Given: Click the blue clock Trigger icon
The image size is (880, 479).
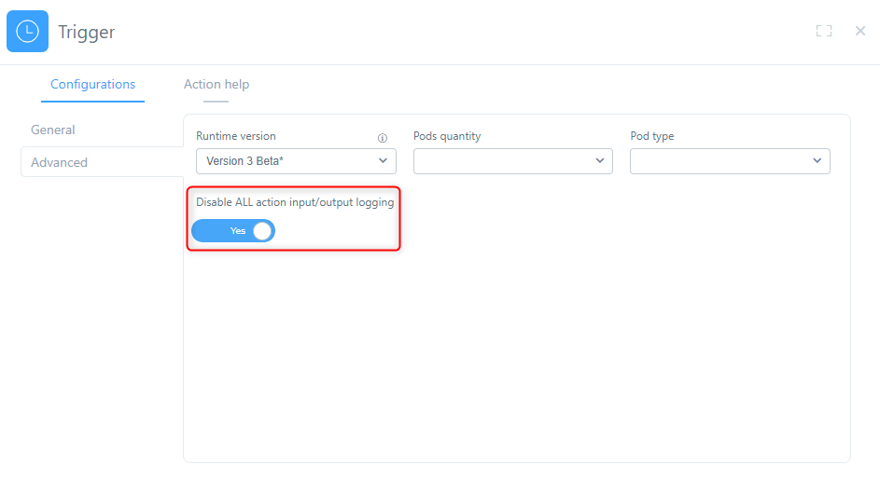Looking at the screenshot, I should coord(28,31).
